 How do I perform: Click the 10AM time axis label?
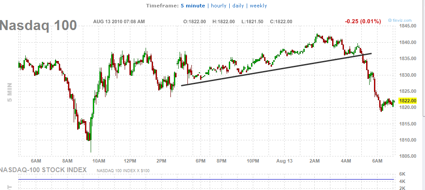[99, 161]
